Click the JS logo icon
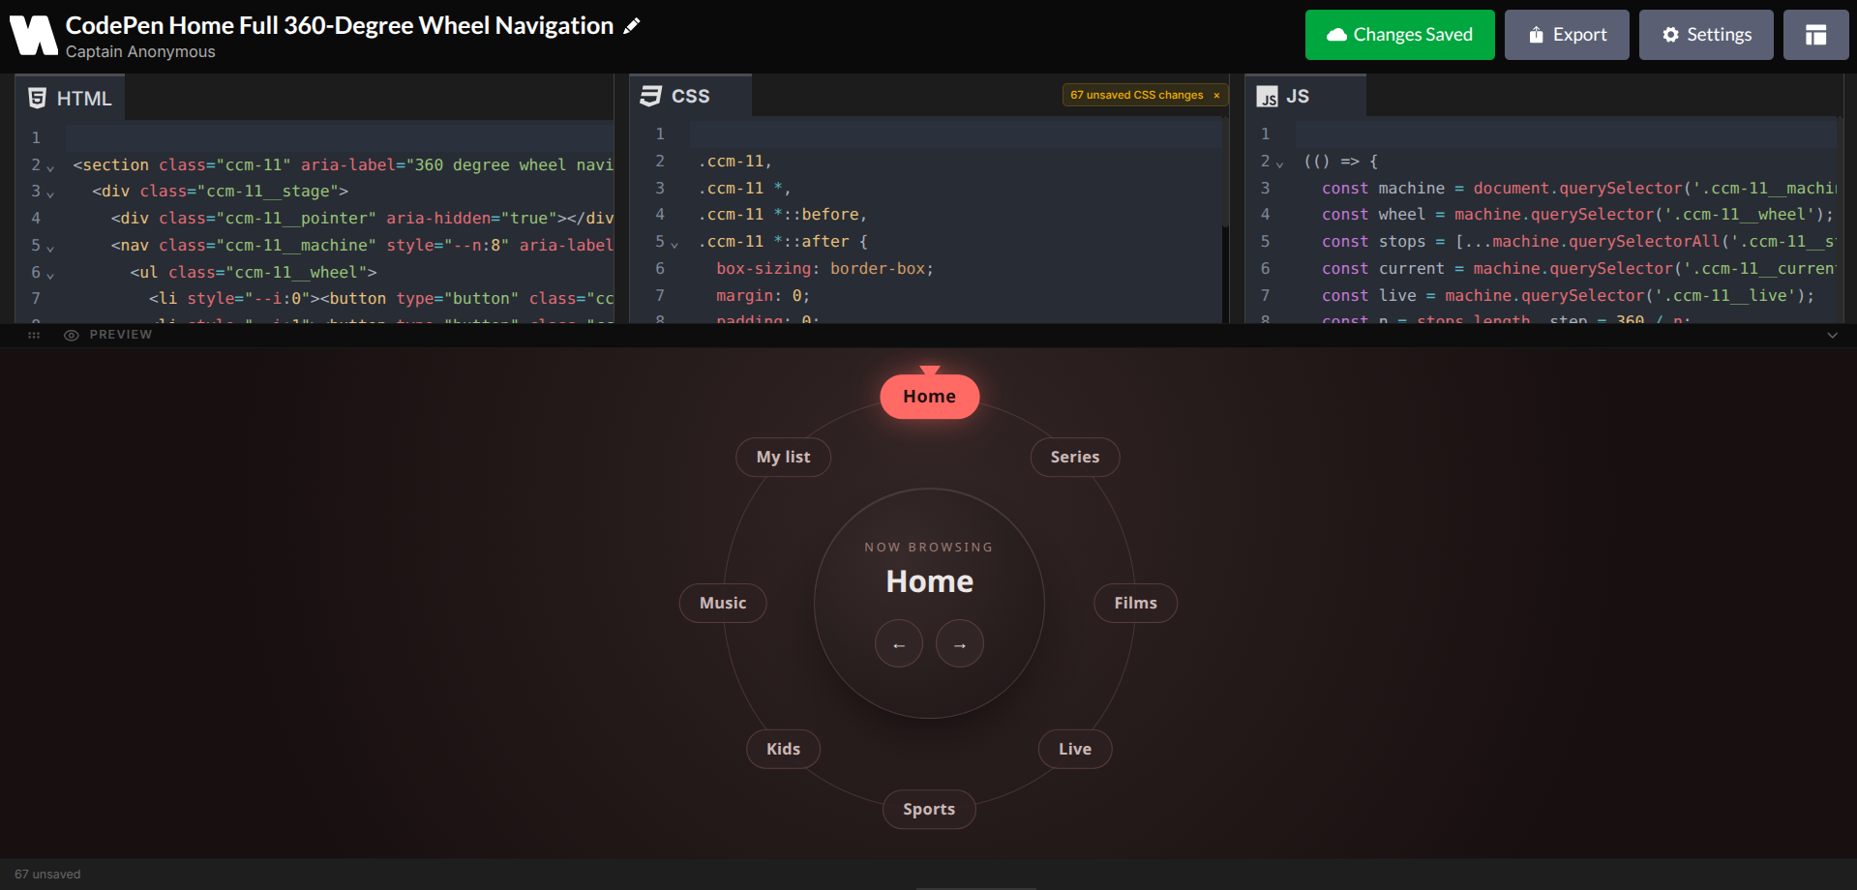Viewport: 1857px width, 890px height. pyautogui.click(x=1267, y=97)
